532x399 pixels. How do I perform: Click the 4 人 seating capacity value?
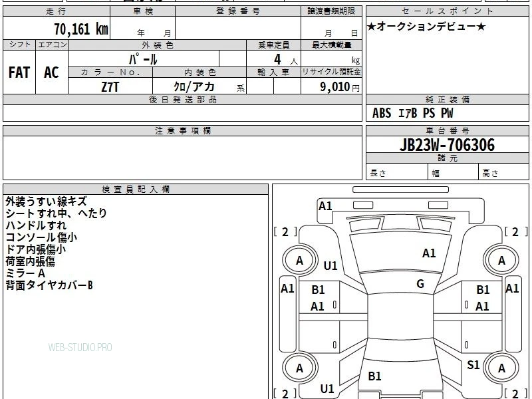tap(285, 60)
